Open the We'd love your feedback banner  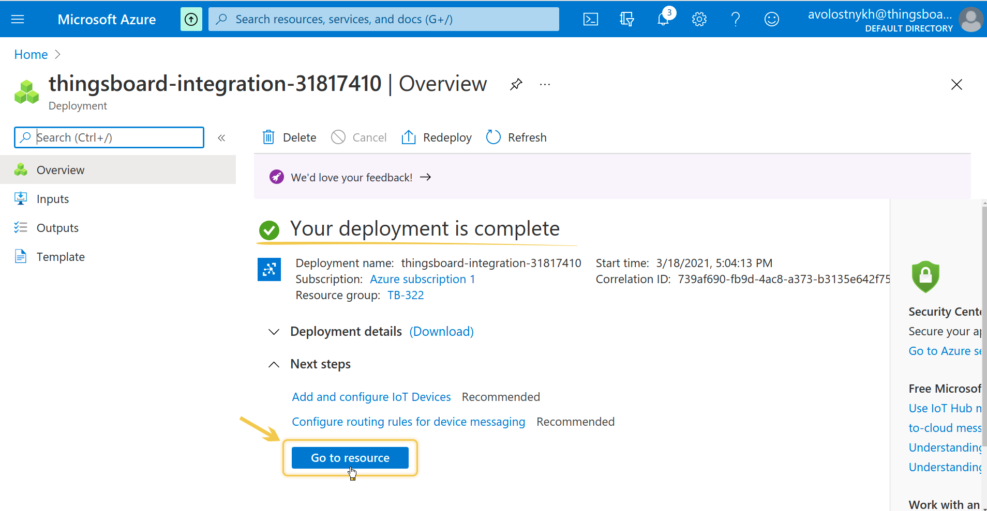(x=361, y=177)
